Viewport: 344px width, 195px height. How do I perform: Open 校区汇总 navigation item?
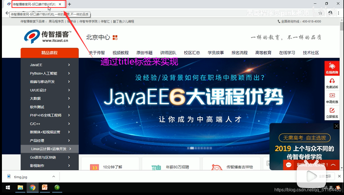(x=192, y=53)
